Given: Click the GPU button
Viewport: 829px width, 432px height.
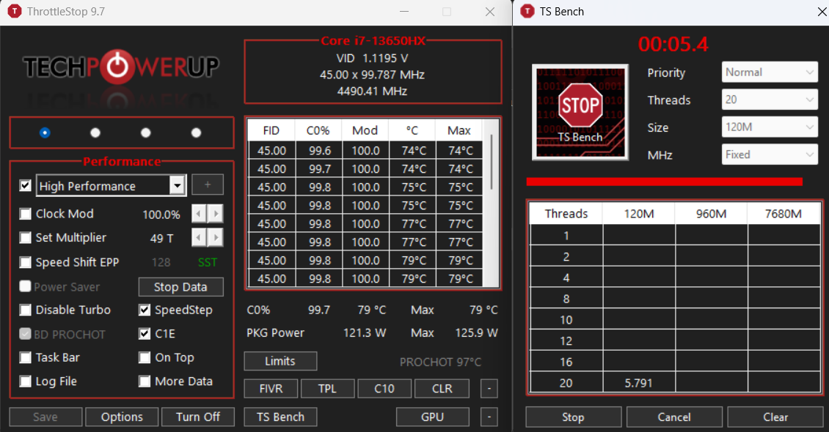Looking at the screenshot, I should click(x=433, y=417).
